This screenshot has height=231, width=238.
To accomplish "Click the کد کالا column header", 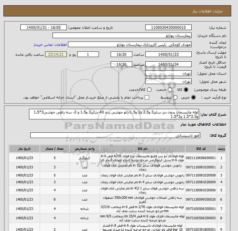I will pyautogui.click(x=201, y=149).
